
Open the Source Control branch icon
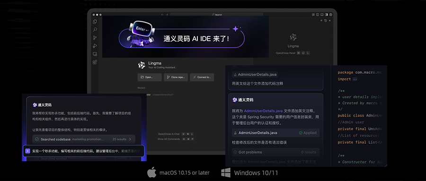click(95, 38)
